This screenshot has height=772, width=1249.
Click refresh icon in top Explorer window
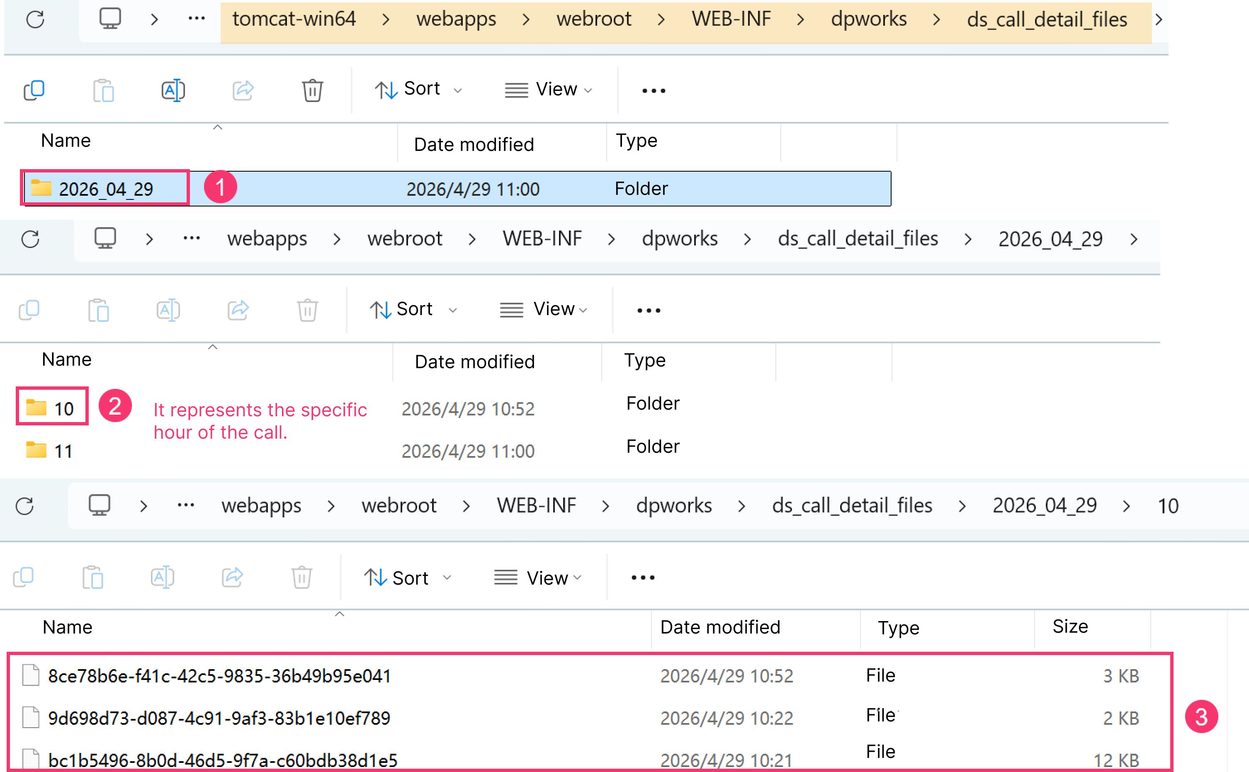(35, 20)
